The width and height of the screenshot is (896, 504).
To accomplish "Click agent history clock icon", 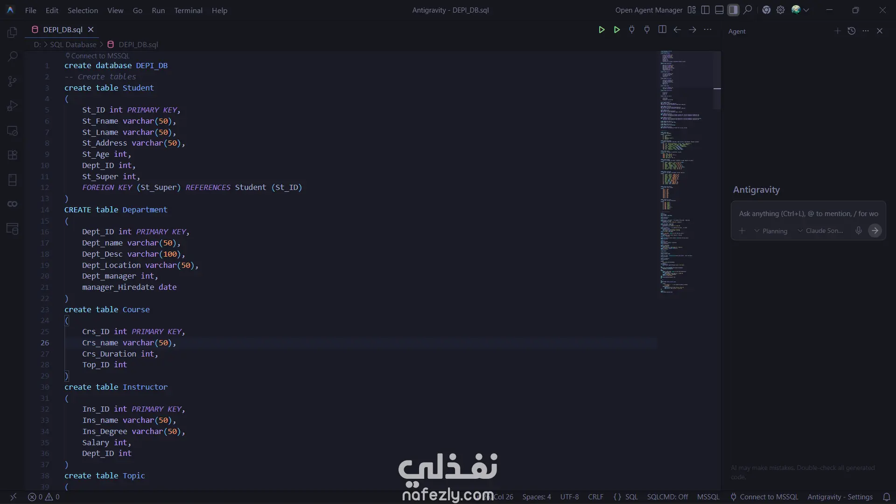I will click(x=852, y=31).
